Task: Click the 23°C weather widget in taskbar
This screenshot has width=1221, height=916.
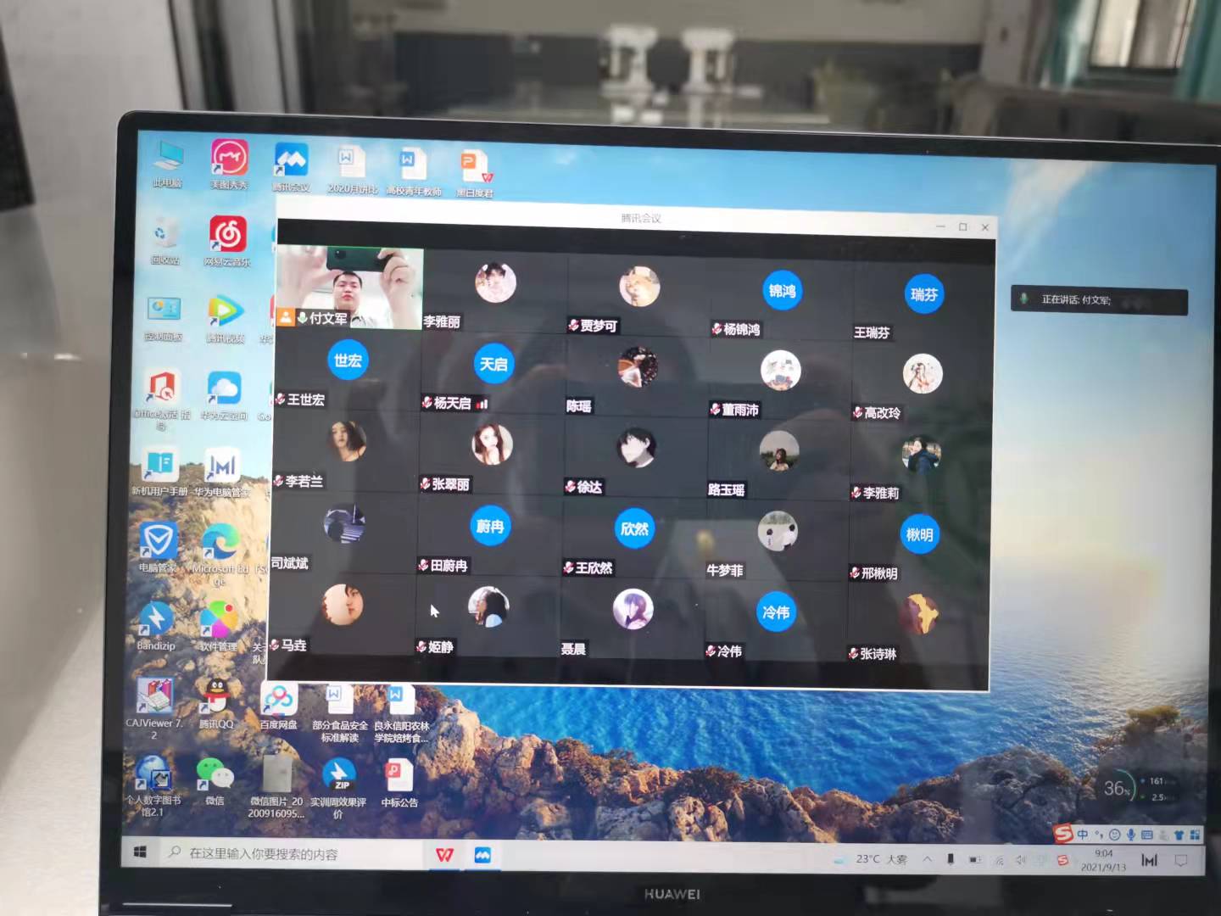Action: coord(872,859)
